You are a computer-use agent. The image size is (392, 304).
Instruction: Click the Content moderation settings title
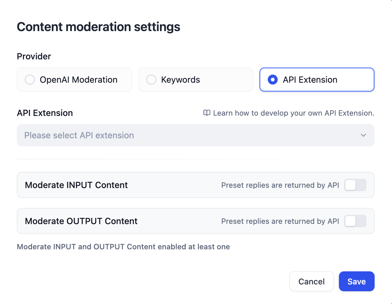(98, 27)
